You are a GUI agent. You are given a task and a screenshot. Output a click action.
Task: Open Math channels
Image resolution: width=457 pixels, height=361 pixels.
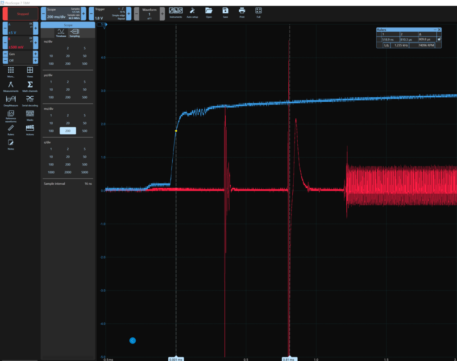click(x=30, y=87)
